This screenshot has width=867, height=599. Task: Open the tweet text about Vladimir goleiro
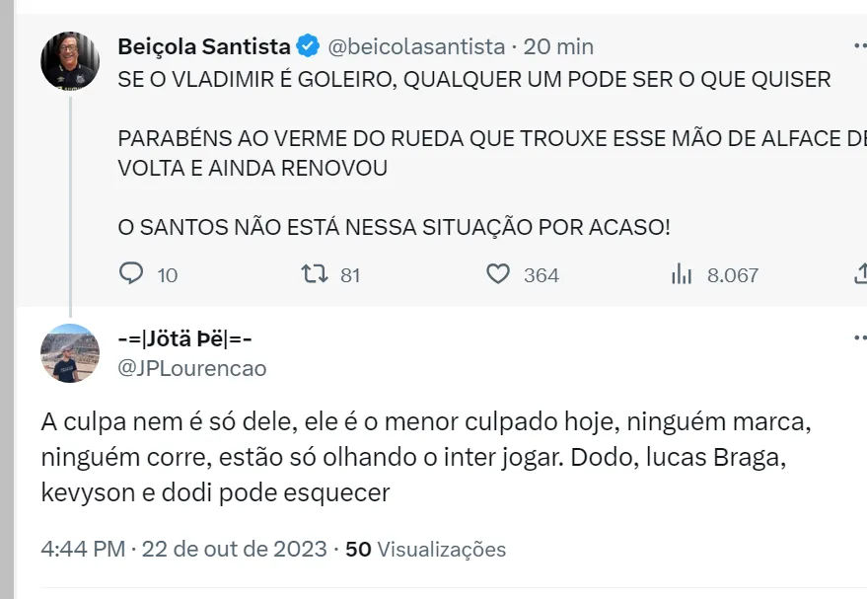click(473, 79)
